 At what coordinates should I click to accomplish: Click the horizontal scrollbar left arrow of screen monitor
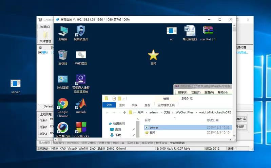[56, 139]
